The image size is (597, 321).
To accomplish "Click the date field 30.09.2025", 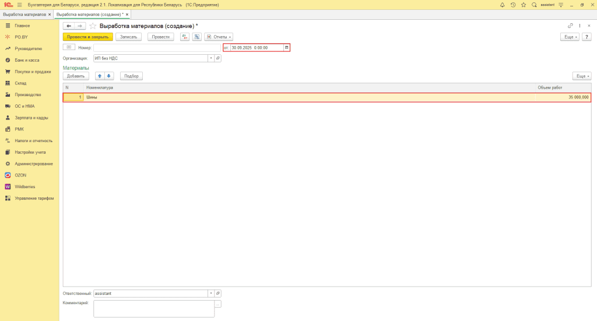I will (257, 48).
